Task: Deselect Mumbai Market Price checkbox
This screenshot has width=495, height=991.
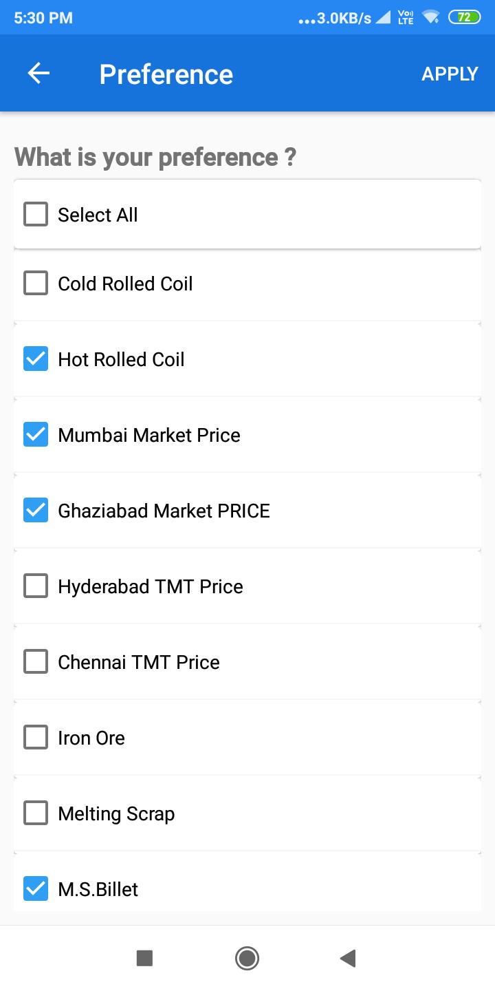Action: [x=36, y=435]
